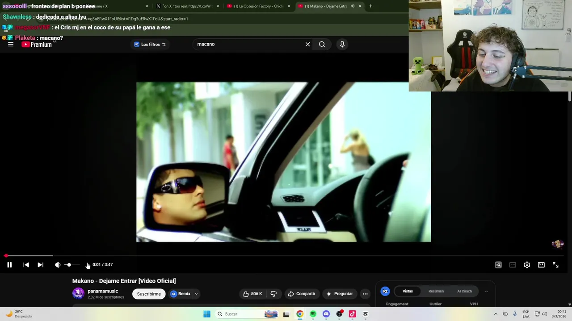Click the Engagement label in vidIQ panel
The width and height of the screenshot is (572, 321).
(x=397, y=304)
